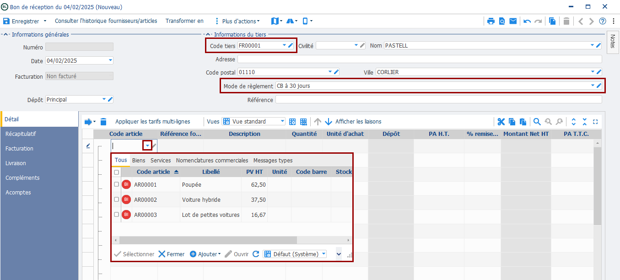Undo the last action

pos(527,21)
